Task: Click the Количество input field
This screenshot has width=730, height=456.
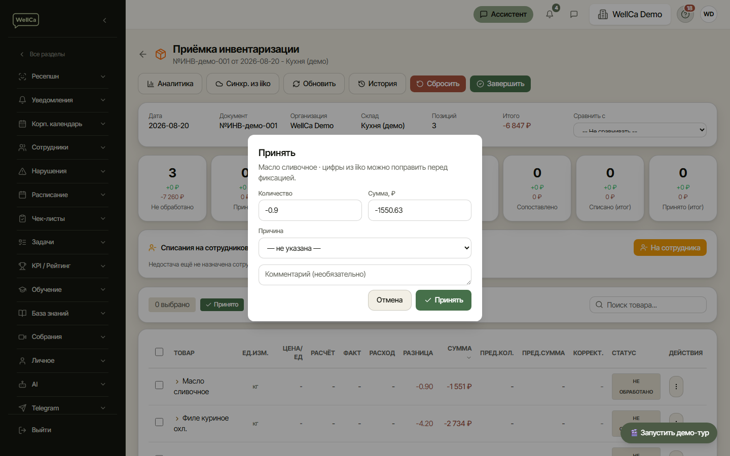Action: 310,210
